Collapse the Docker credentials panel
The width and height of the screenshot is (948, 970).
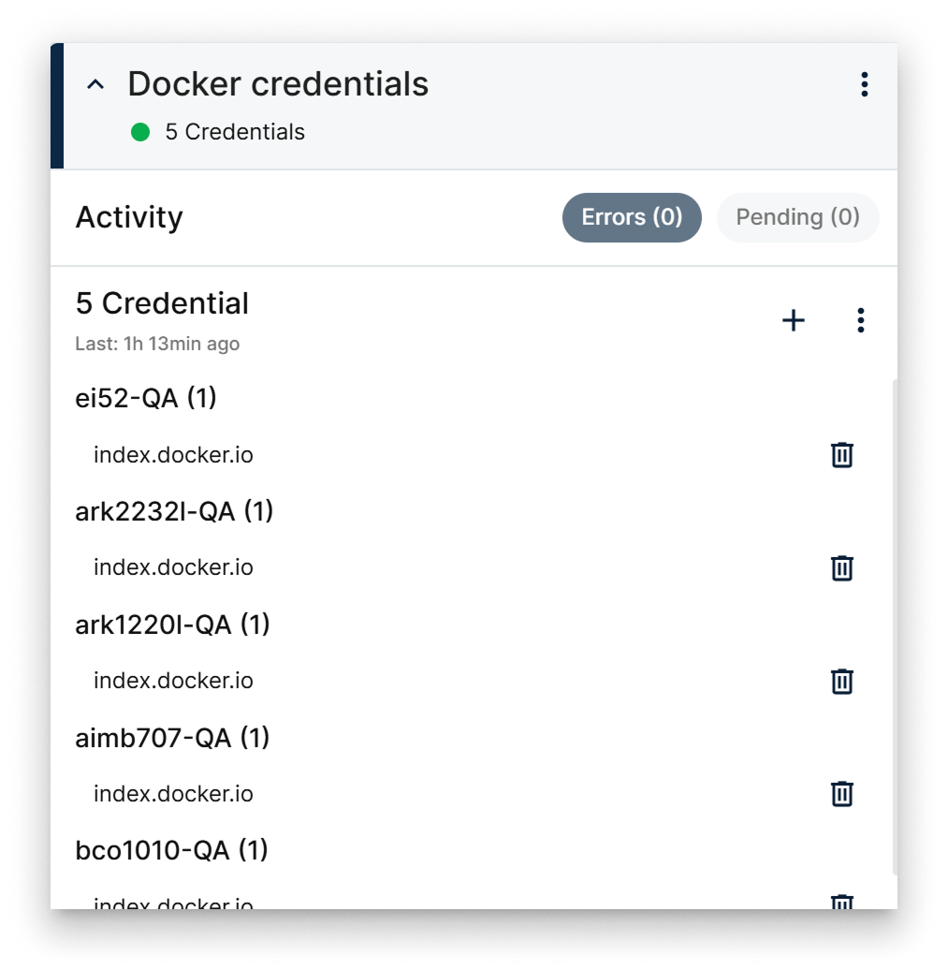[x=94, y=83]
